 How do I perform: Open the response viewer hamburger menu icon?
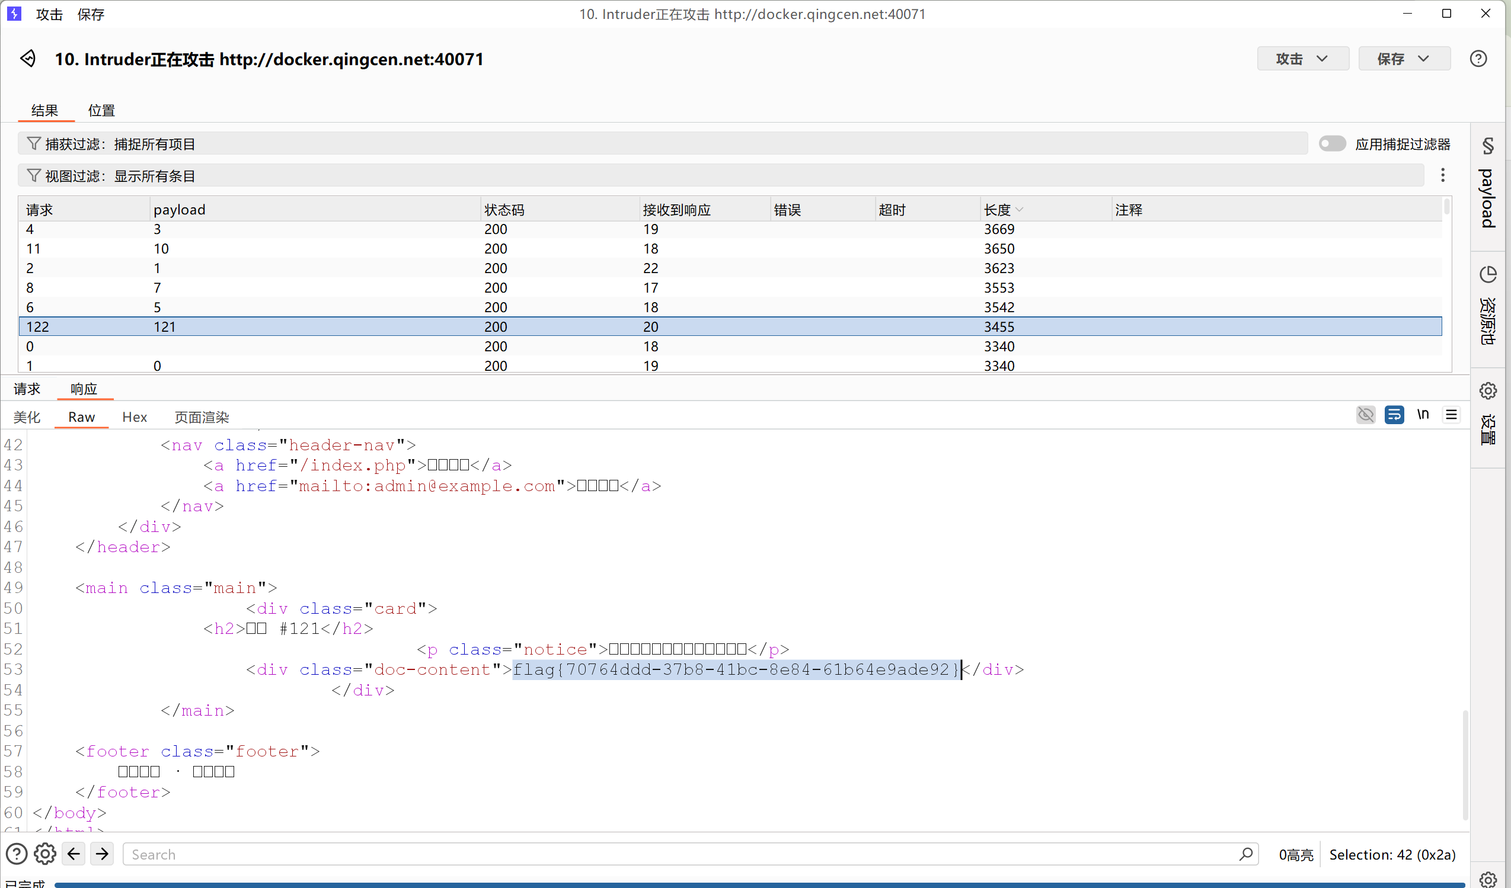click(1451, 415)
